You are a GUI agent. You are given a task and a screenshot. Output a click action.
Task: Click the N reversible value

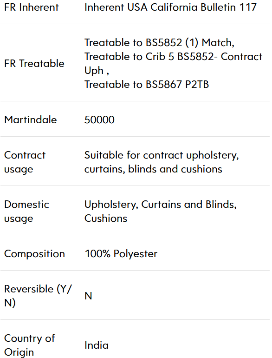point(88,296)
